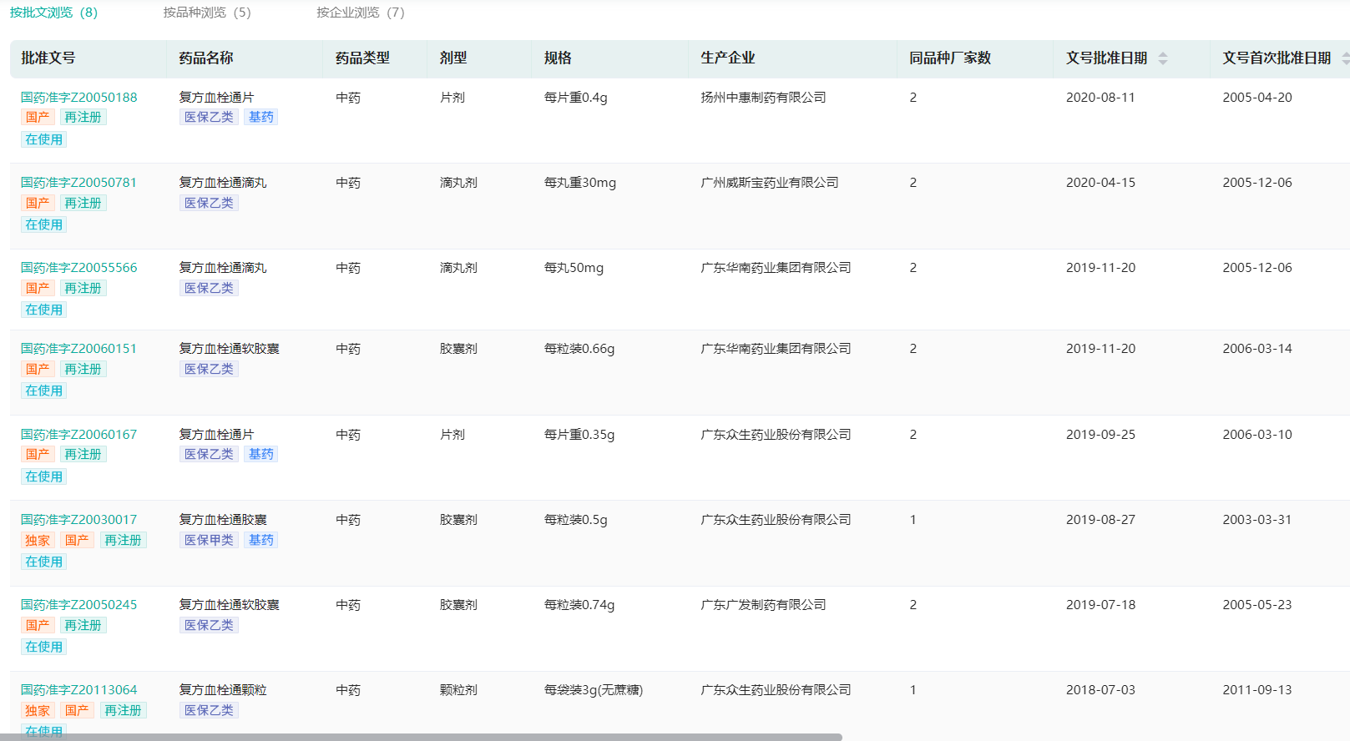Switch to the 按批文浏览 (8) tab
The image size is (1350, 741).
click(53, 13)
